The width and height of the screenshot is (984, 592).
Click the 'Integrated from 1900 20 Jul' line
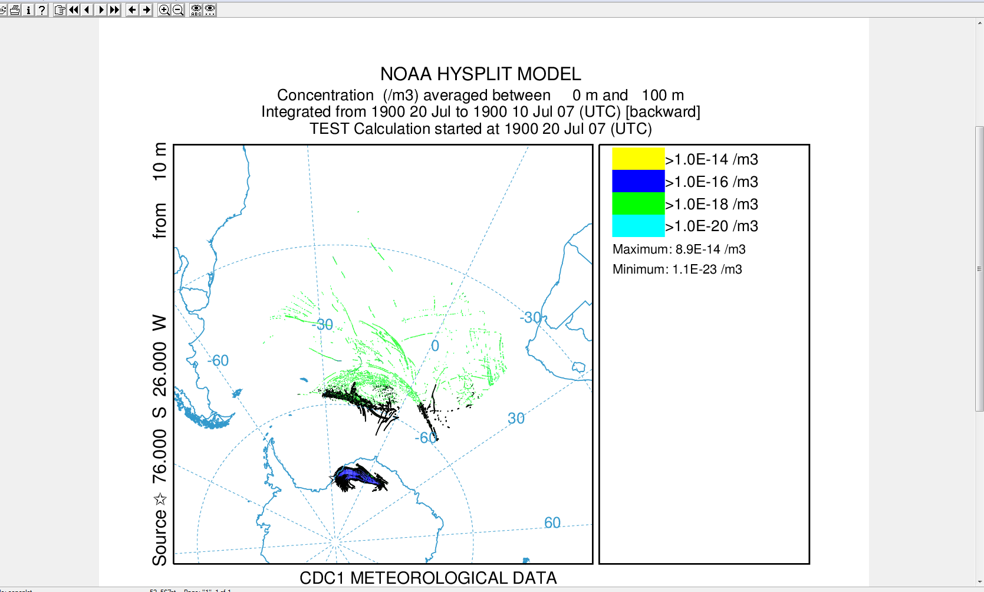(481, 111)
